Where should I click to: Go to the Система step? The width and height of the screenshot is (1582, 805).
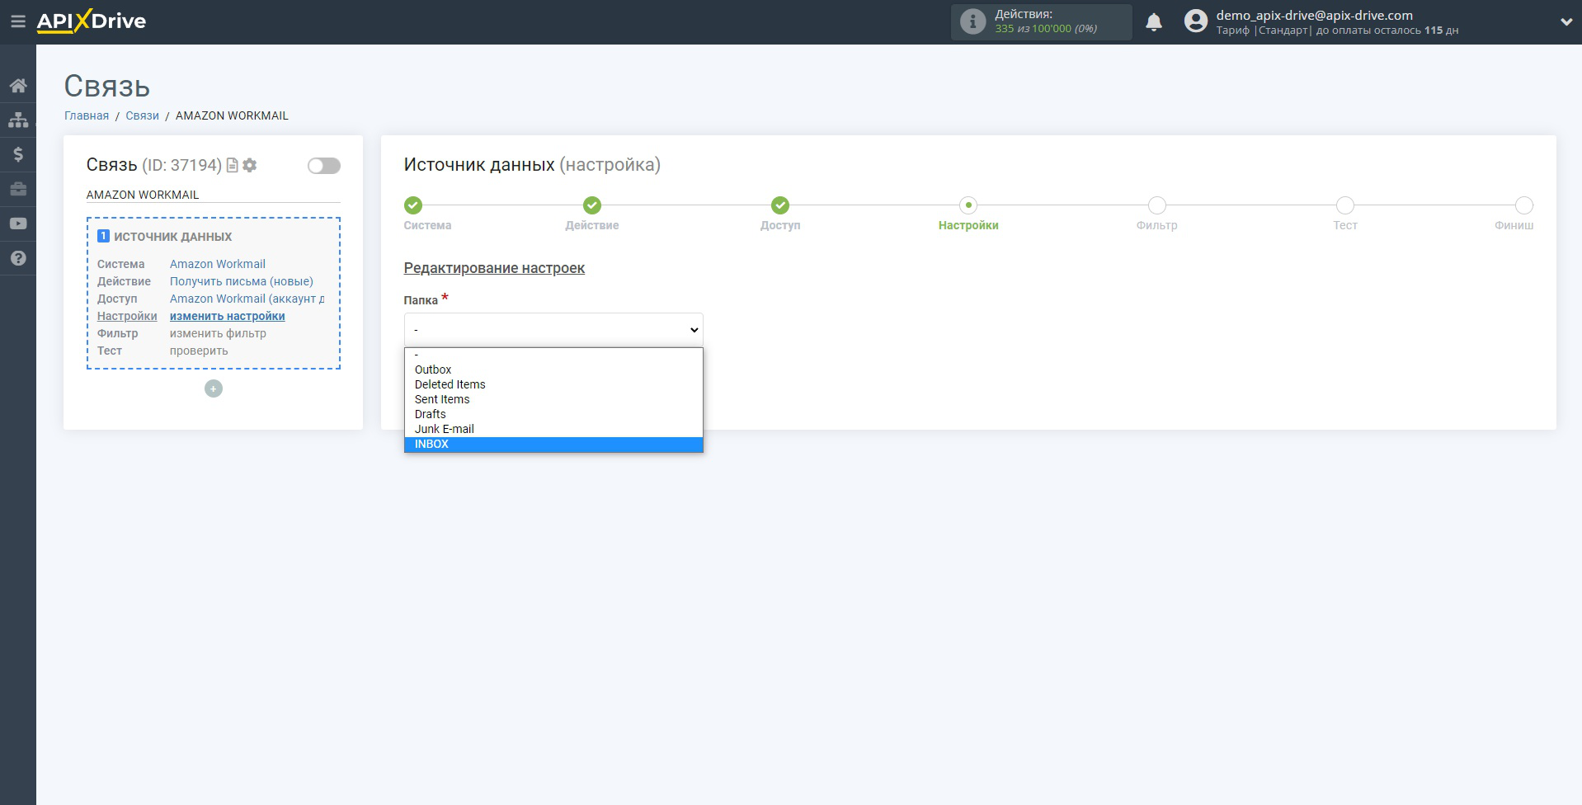(x=413, y=205)
